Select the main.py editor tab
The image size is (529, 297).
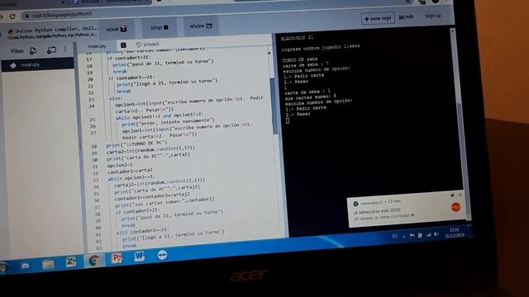(x=97, y=46)
